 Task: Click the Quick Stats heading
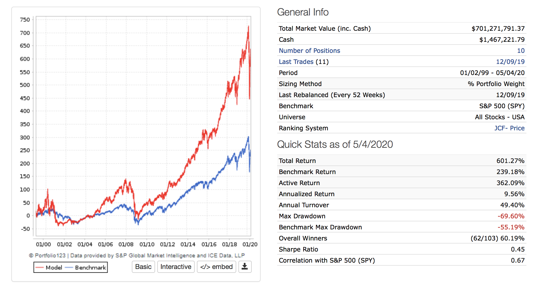click(x=335, y=144)
